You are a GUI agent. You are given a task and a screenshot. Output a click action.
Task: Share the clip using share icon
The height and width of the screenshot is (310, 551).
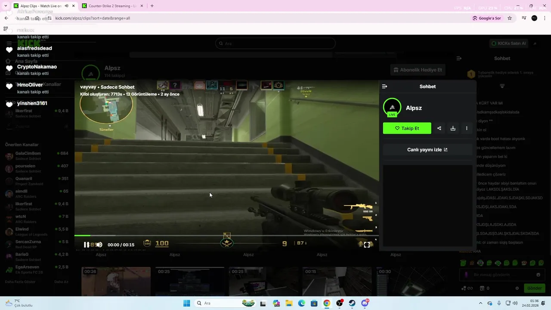[x=439, y=128]
